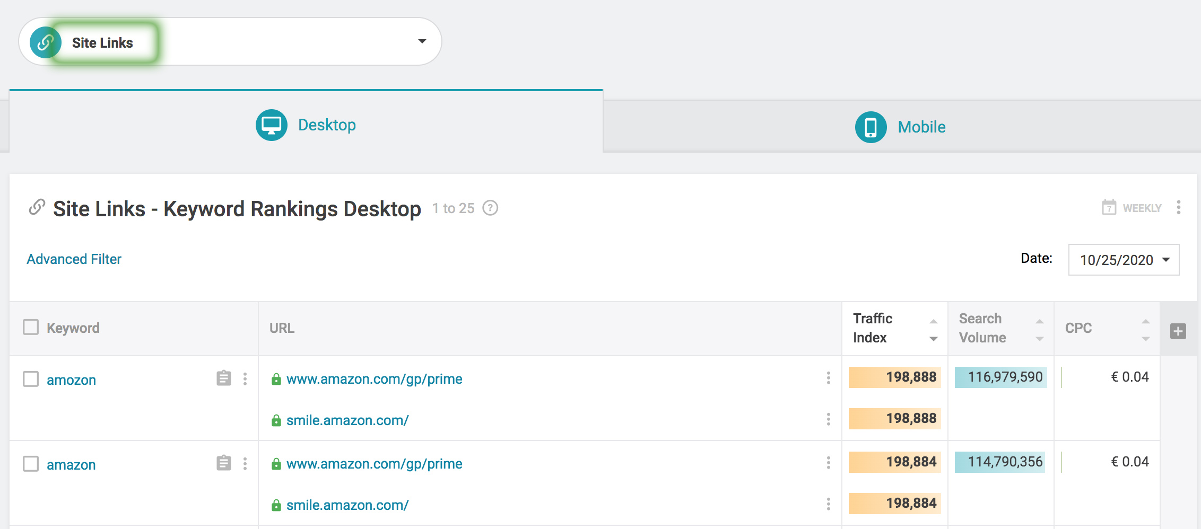Image resolution: width=1201 pixels, height=529 pixels.
Task: Sort Traffic Index ascending via up arrow
Action: pyautogui.click(x=934, y=321)
